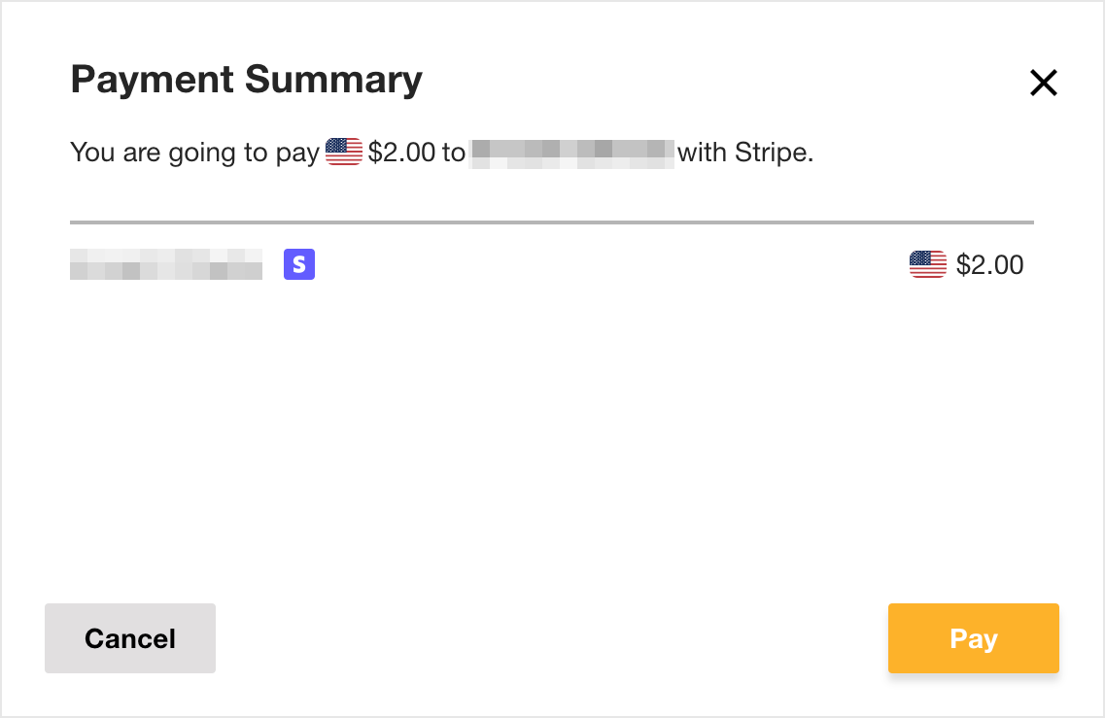1105x718 pixels.
Task: Select the $2.00 amount in the item row
Action: [x=989, y=265]
